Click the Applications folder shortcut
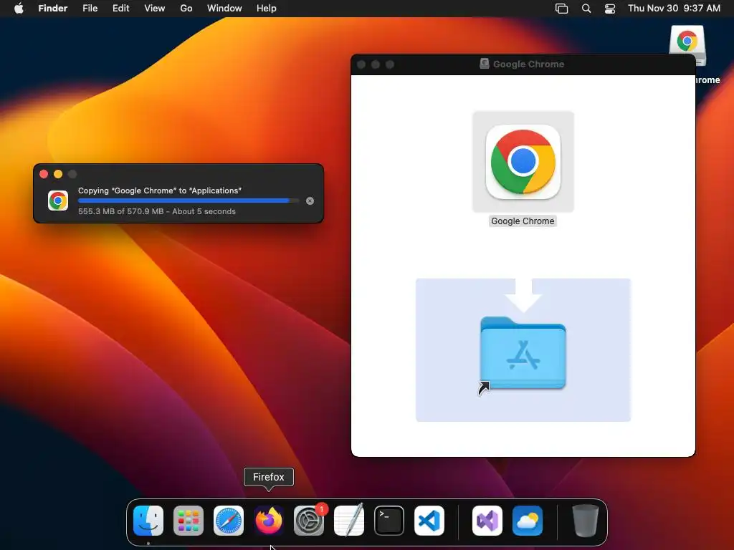The image size is (734, 550). (523, 354)
